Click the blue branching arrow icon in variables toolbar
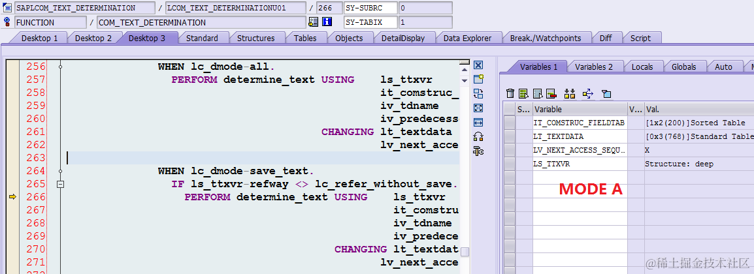Image resolution: width=754 pixels, height=274 pixels. click(x=587, y=93)
